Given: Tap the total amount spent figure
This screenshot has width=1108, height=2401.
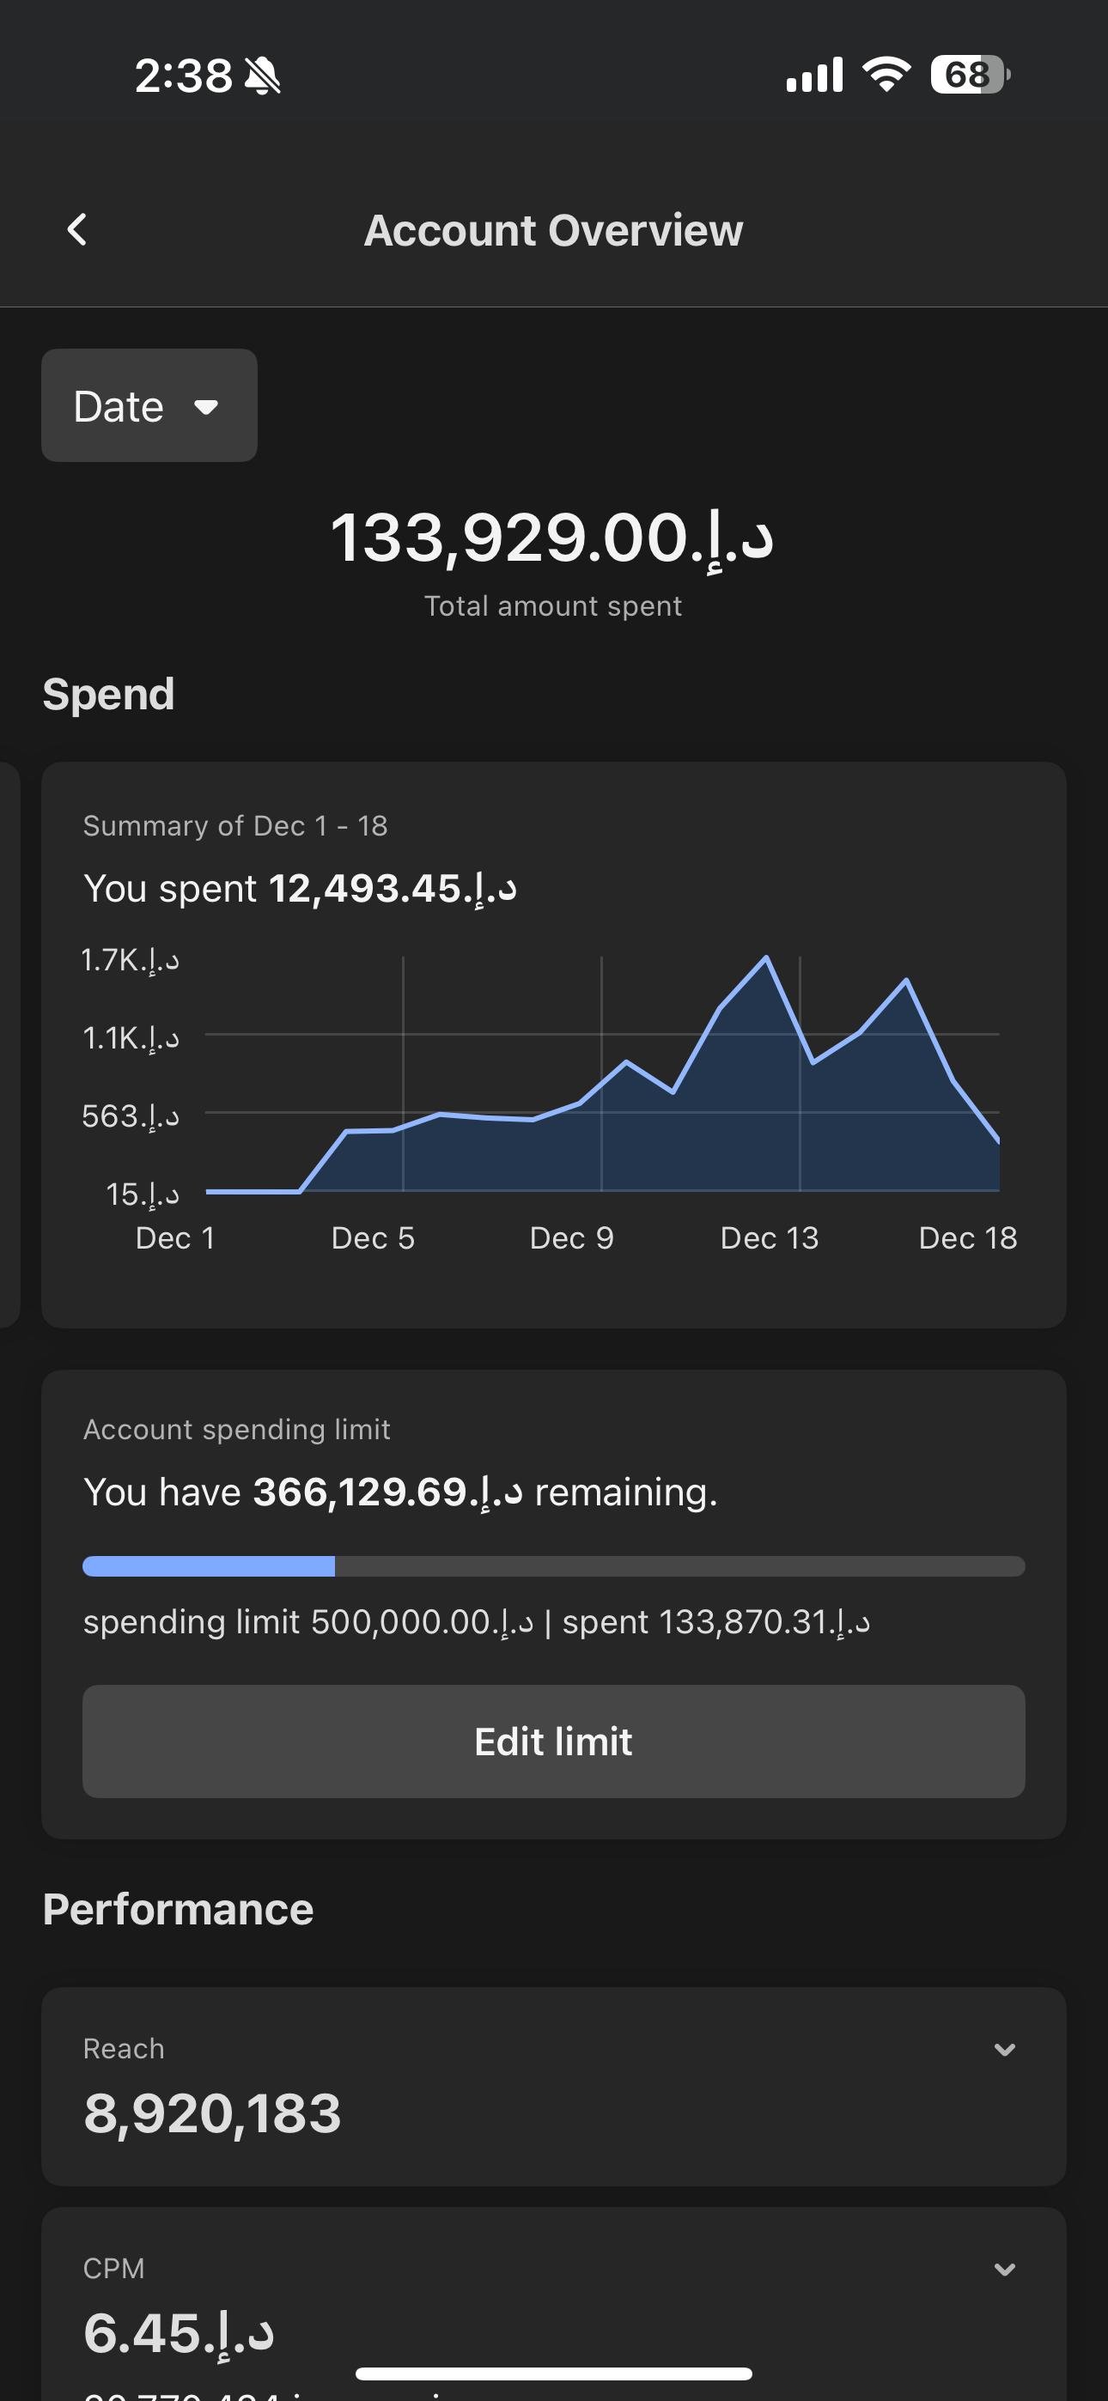Looking at the screenshot, I should [552, 538].
